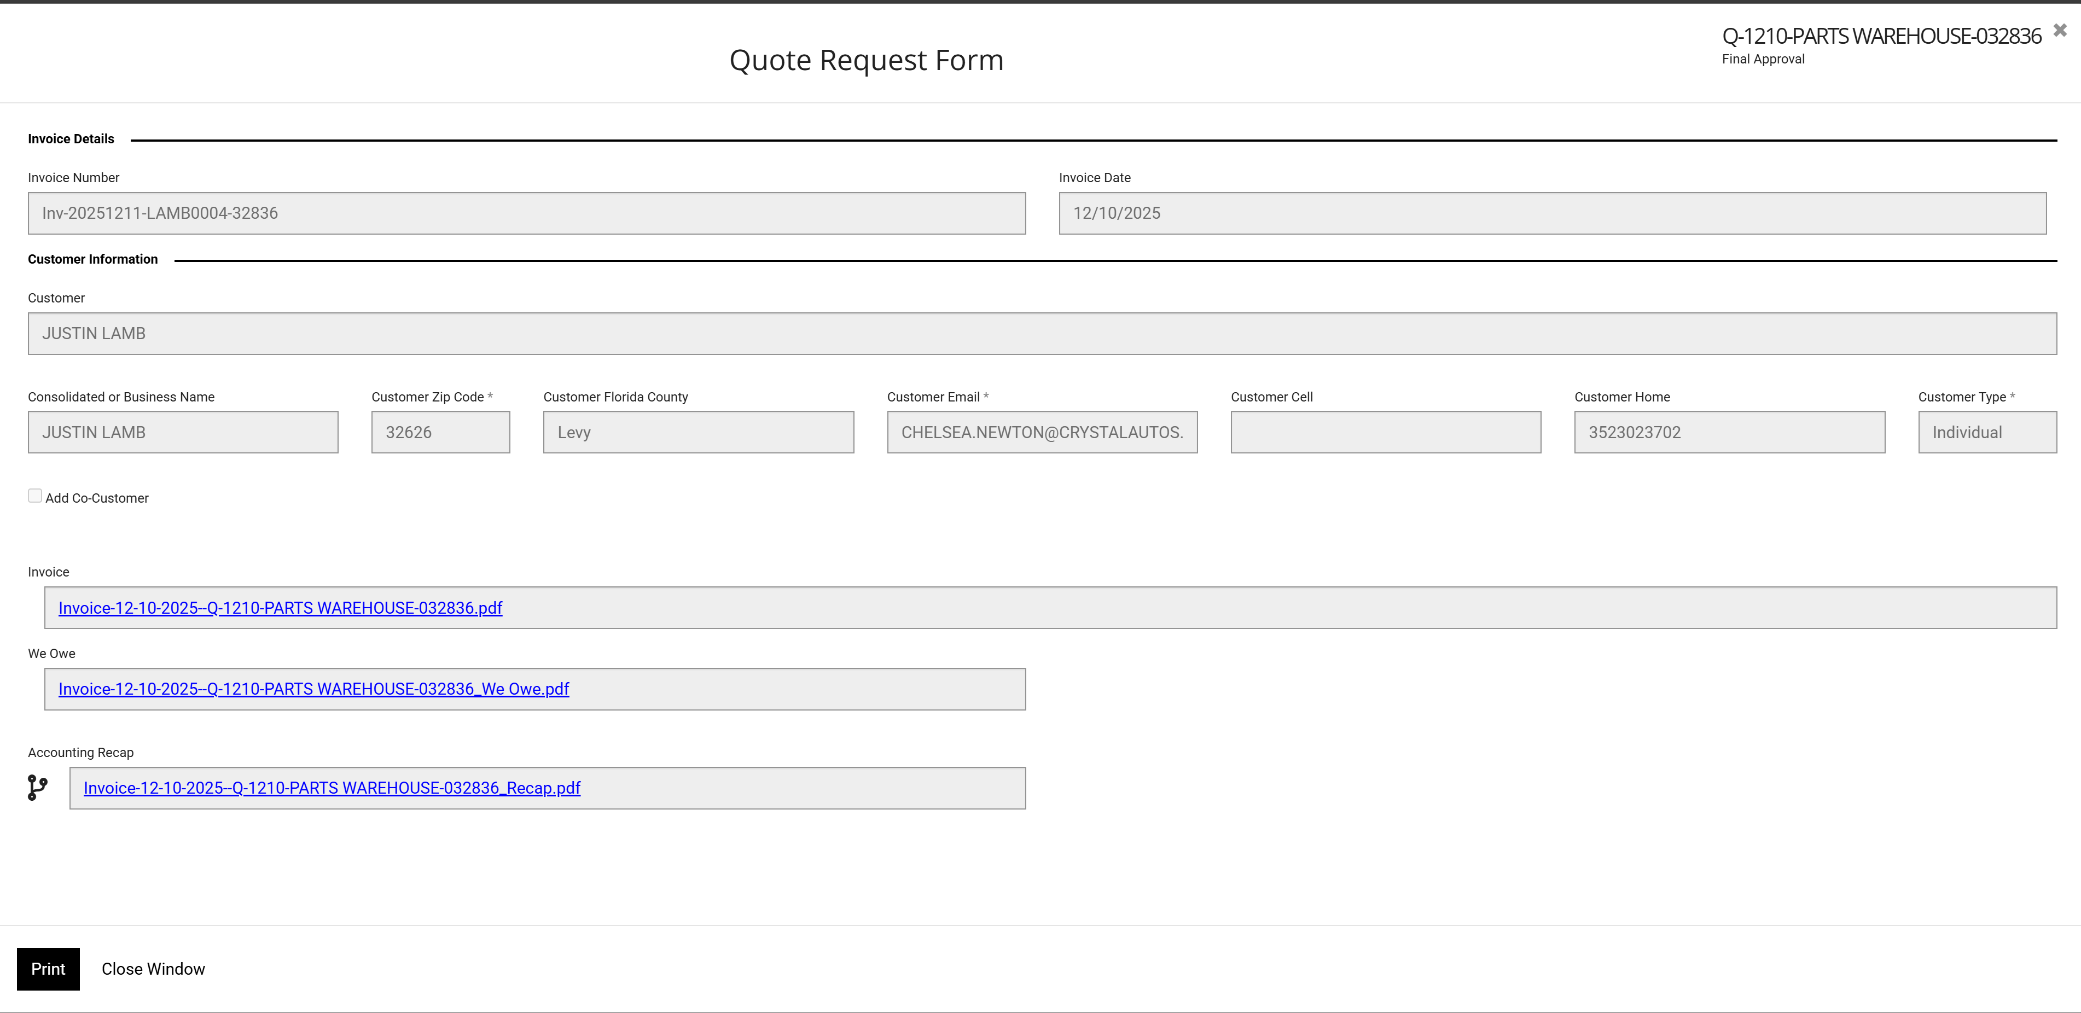The image size is (2081, 1013).
Task: Click the quote ID heading Q-1210-PARTS WAREHOUSE-032836
Action: click(1881, 36)
